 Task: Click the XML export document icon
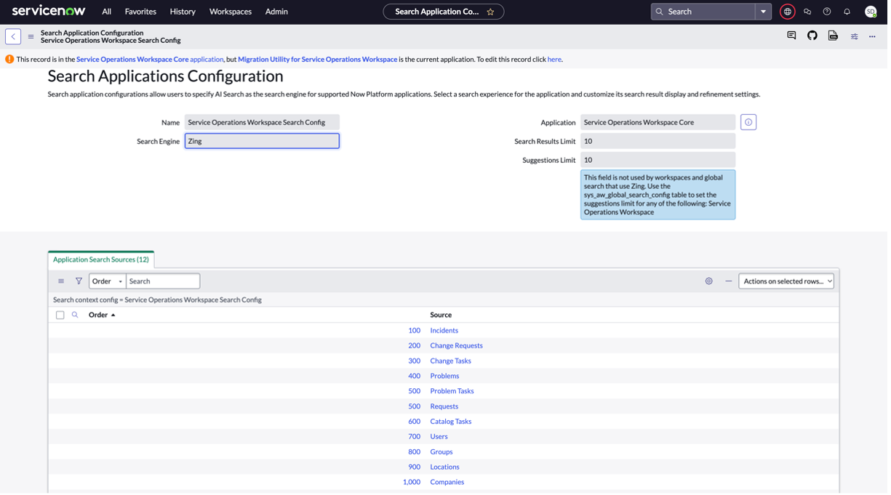(x=836, y=36)
